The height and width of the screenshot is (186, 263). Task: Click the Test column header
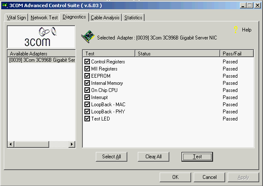[x=109, y=54]
